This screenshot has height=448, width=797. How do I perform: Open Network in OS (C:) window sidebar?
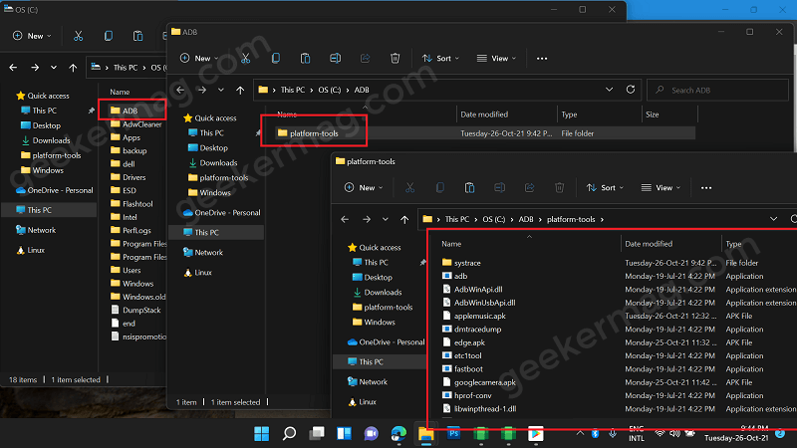click(42, 230)
